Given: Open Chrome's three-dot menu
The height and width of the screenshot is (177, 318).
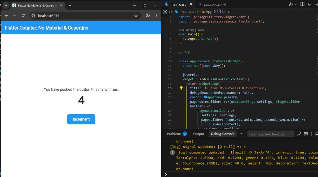Looking at the screenshot, I should [156, 16].
